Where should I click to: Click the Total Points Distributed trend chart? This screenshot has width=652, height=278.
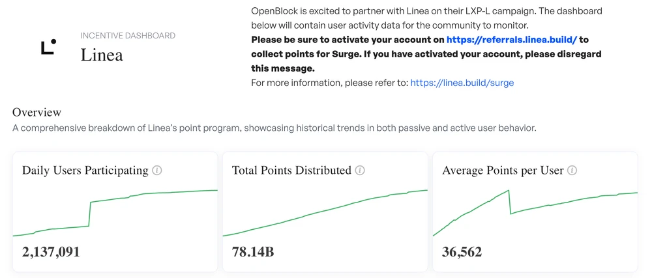tap(325, 212)
